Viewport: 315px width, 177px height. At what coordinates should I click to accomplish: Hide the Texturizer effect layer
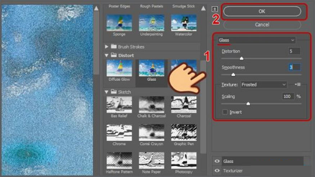pos(217,171)
